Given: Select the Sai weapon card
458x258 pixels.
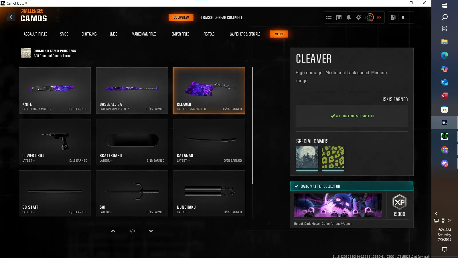Looking at the screenshot, I should click(x=132, y=193).
